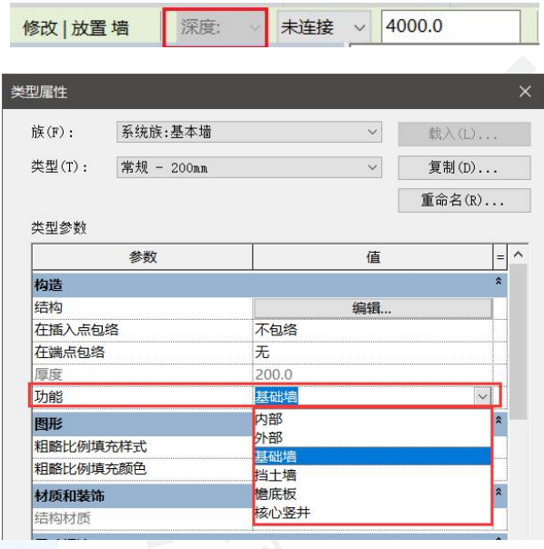Open the 未连接 height constraint dropdown
Viewport: 544px width, 549px height.
[x=324, y=27]
